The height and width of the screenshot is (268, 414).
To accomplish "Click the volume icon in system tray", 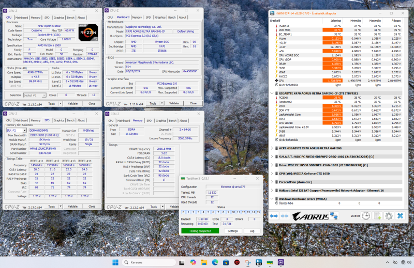I will pos(409,262).
